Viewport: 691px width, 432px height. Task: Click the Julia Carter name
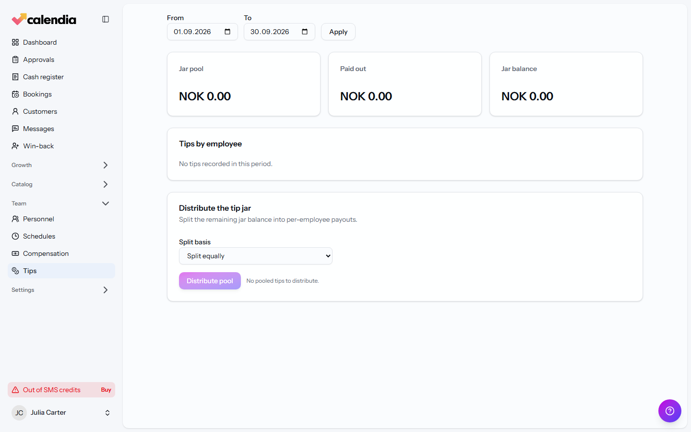pyautogui.click(x=48, y=412)
